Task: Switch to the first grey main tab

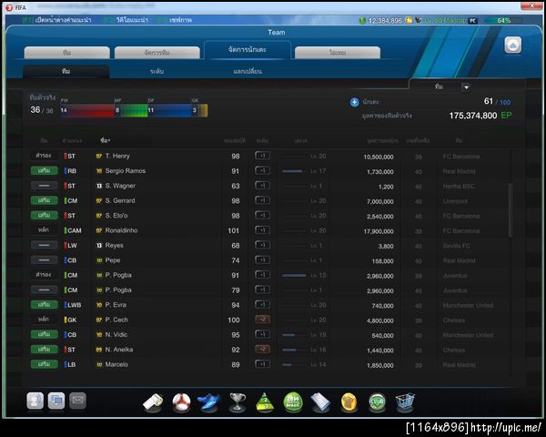Action: (66, 53)
